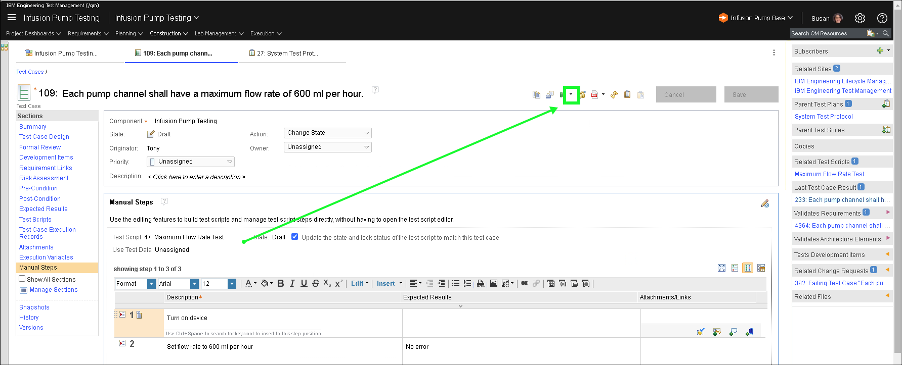Expand the run test case dropdown arrow
Screen dimensions: 902x365
tap(571, 94)
